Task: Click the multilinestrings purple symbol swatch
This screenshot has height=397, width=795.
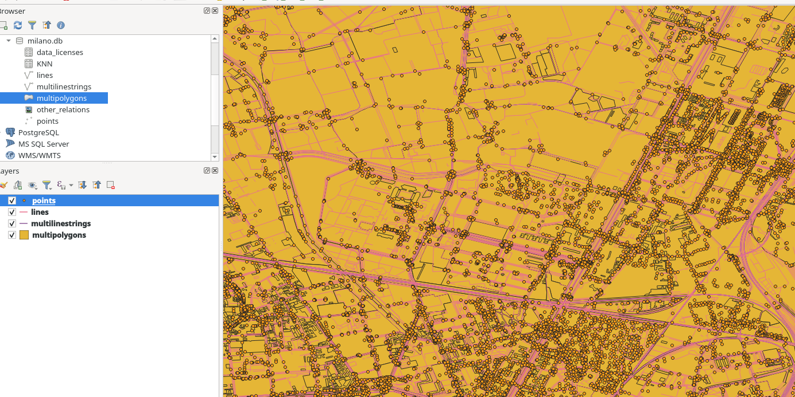Action: pos(24,223)
